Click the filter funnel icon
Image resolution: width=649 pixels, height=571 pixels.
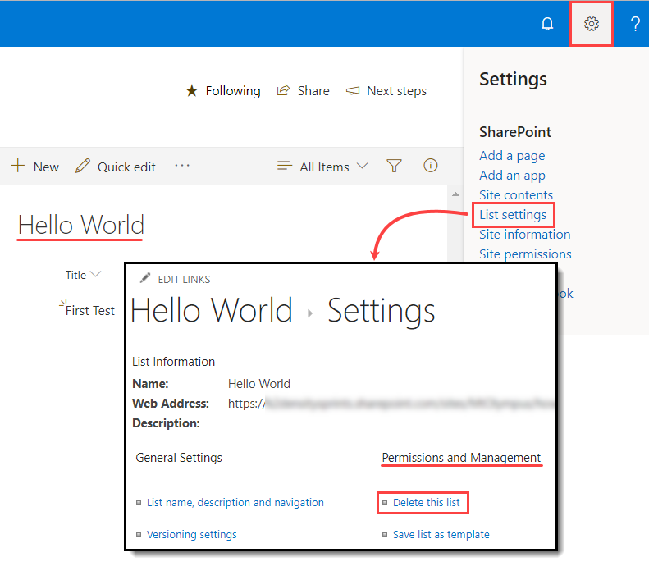tap(394, 166)
